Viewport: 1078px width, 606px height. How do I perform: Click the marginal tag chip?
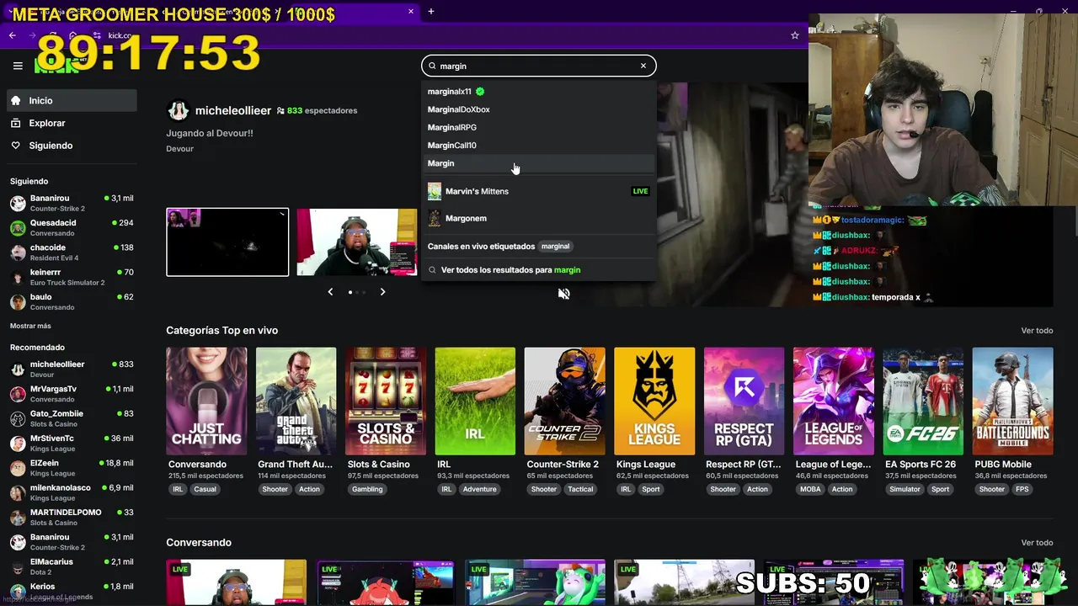(555, 246)
